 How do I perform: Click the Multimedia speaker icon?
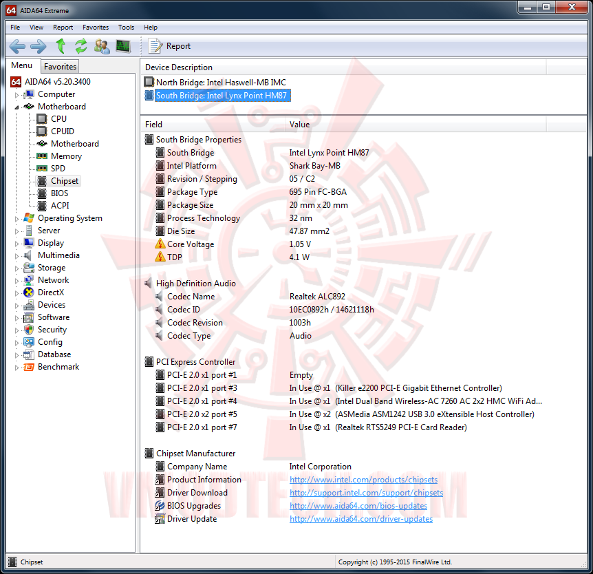[28, 255]
